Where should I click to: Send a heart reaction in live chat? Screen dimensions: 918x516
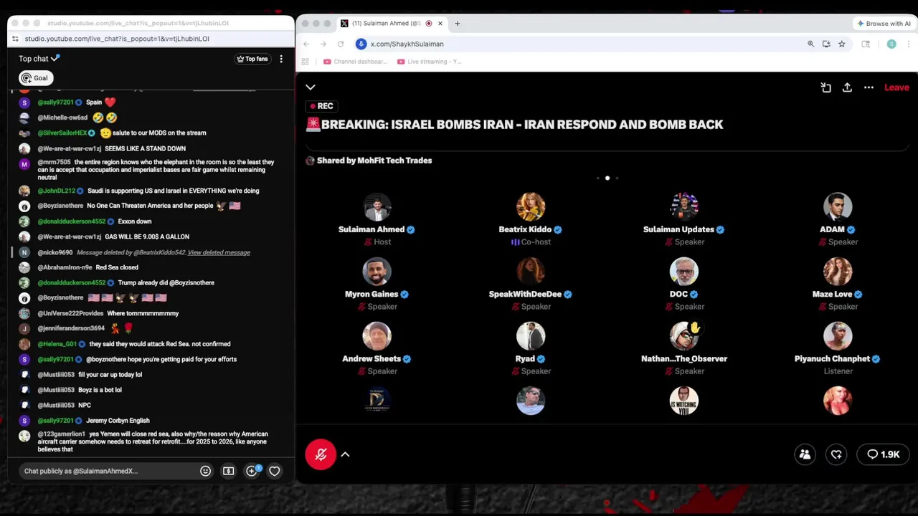click(x=275, y=471)
